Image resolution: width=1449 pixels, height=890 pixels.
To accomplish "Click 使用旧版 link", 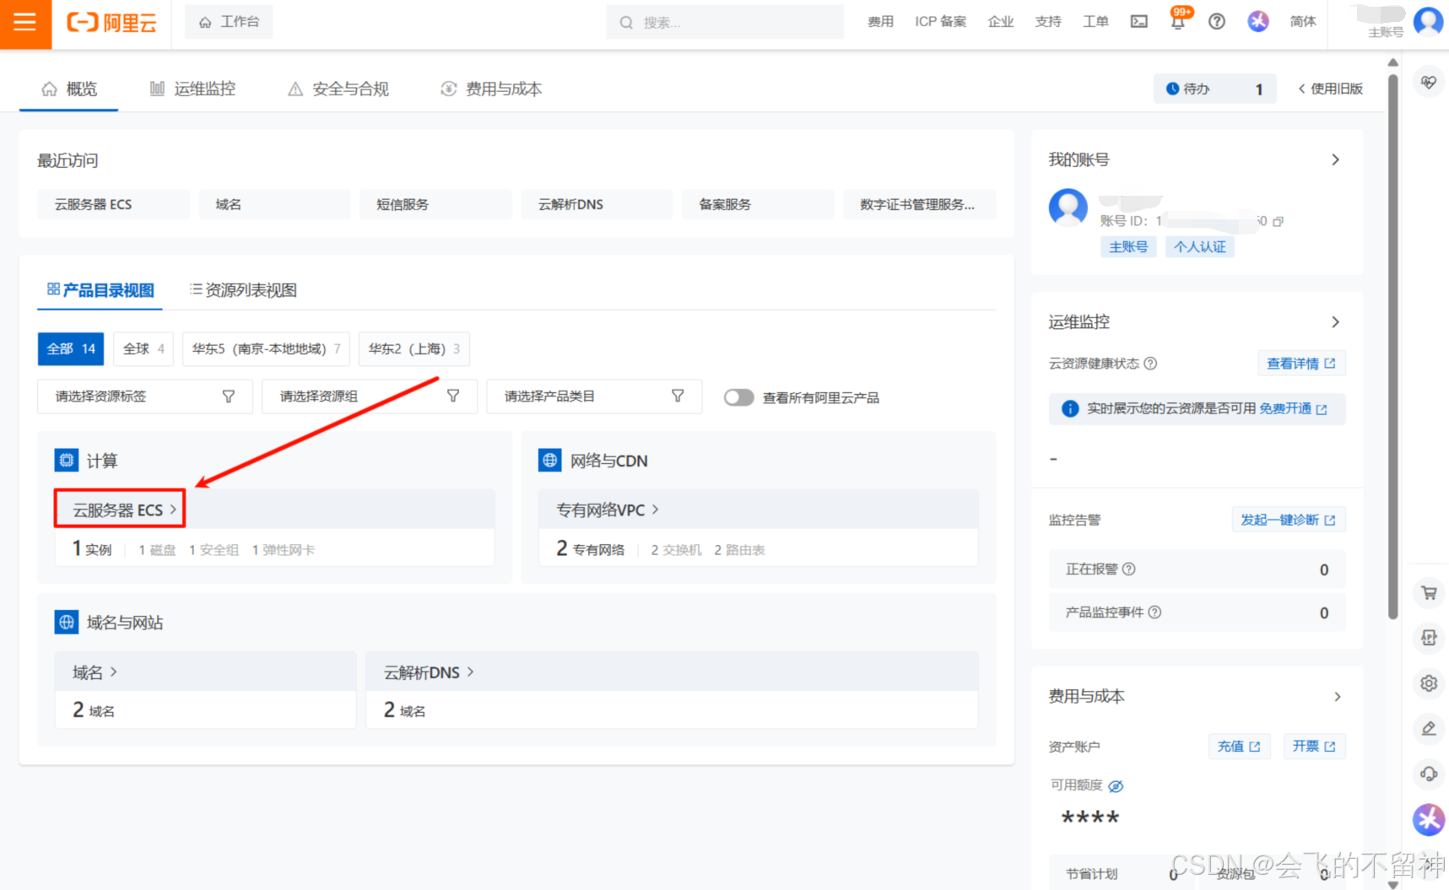I will pos(1331,89).
